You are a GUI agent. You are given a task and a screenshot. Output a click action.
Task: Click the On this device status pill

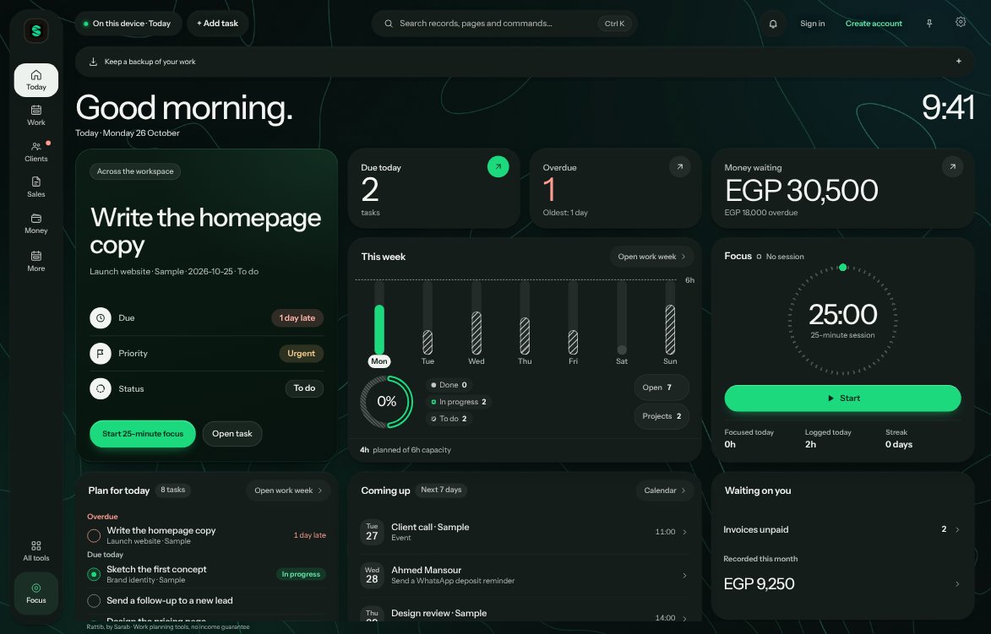pyautogui.click(x=129, y=24)
